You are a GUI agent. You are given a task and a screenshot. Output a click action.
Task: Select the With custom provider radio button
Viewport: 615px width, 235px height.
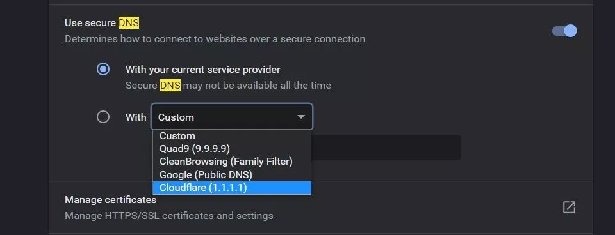tap(103, 117)
